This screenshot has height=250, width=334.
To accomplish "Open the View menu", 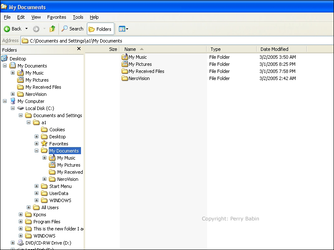I will 36,17.
